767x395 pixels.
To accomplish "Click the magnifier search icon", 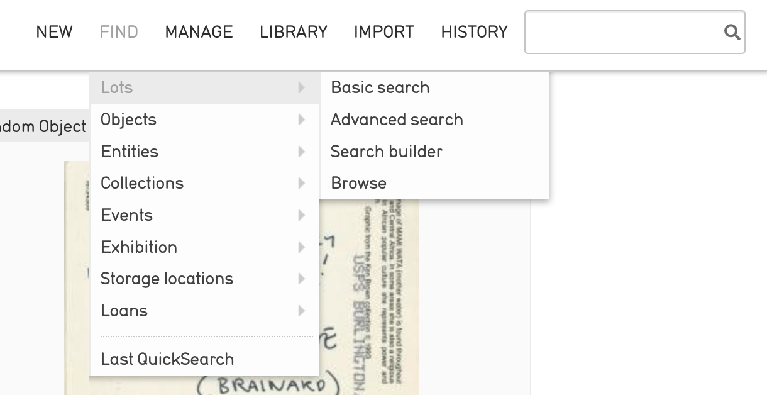I will [x=732, y=32].
